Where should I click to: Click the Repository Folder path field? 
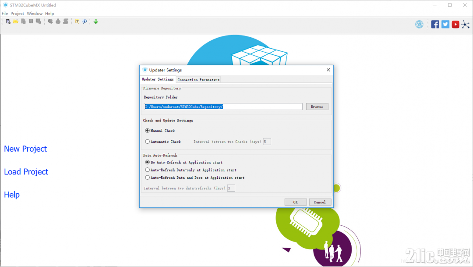click(x=223, y=107)
